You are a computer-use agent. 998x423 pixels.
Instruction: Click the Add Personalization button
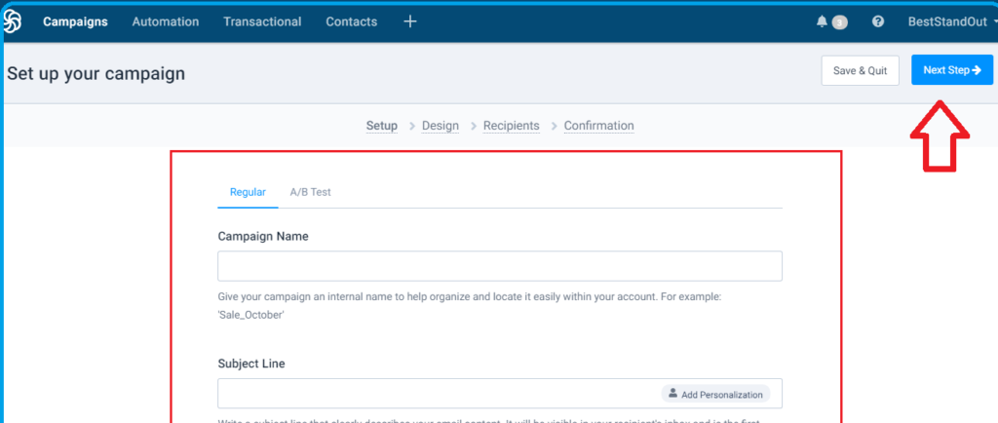pos(715,395)
